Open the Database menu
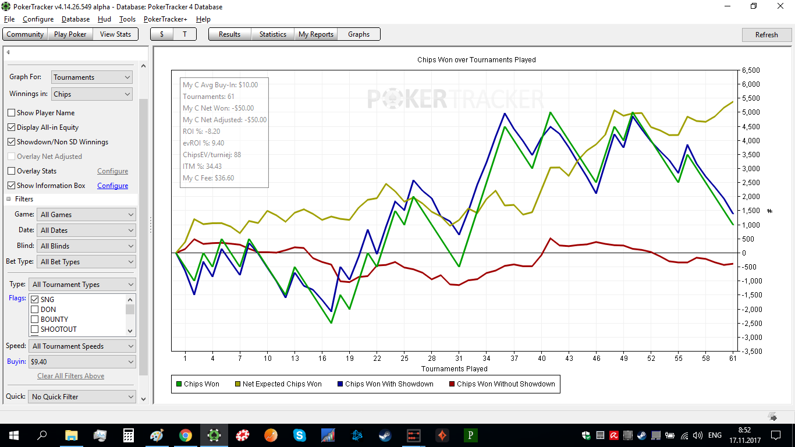 (76, 19)
